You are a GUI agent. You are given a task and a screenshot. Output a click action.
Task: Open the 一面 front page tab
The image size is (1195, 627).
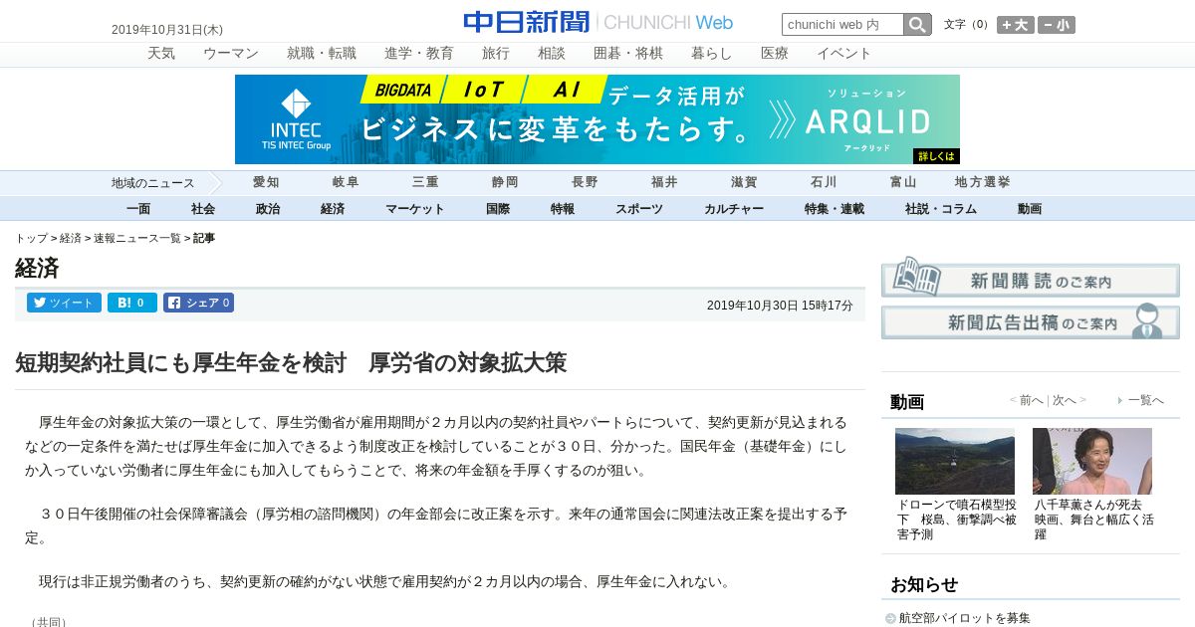[138, 209]
